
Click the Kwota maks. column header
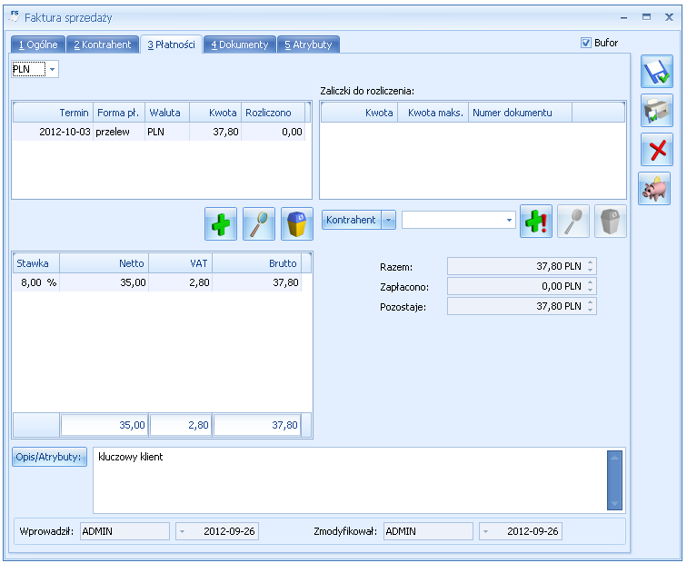click(433, 113)
